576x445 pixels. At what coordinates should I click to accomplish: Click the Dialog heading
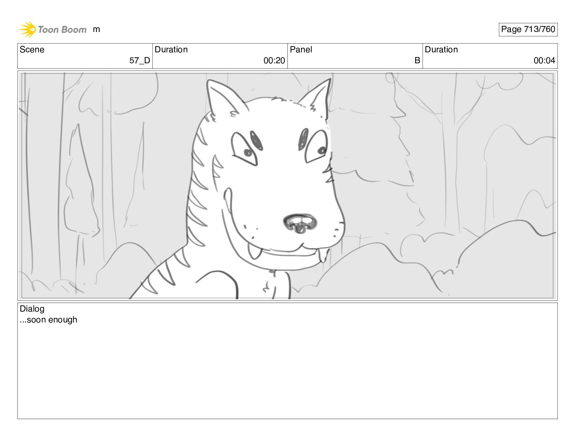32,309
